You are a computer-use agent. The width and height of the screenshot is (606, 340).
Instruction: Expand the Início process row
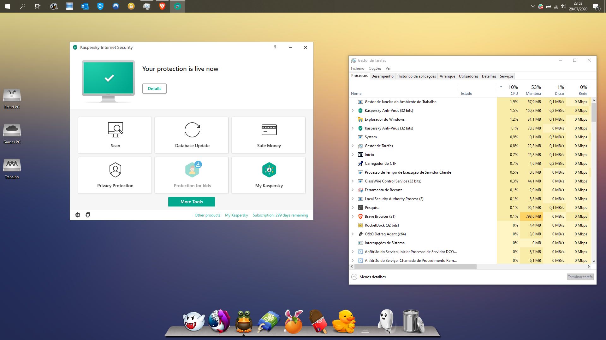(x=353, y=155)
